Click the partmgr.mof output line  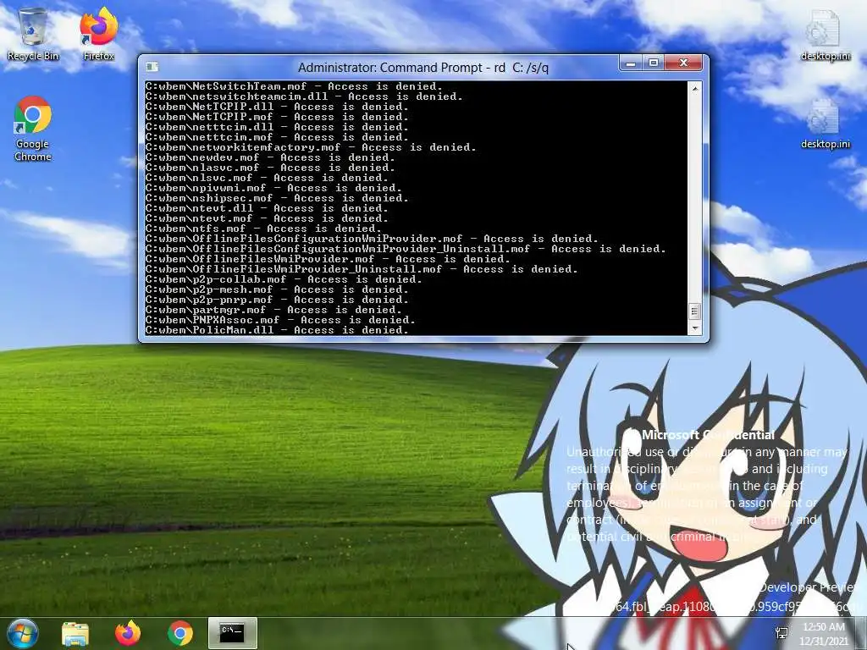tap(273, 310)
